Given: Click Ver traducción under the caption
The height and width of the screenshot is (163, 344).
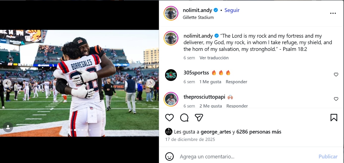Looking at the screenshot, I should click(214, 58).
